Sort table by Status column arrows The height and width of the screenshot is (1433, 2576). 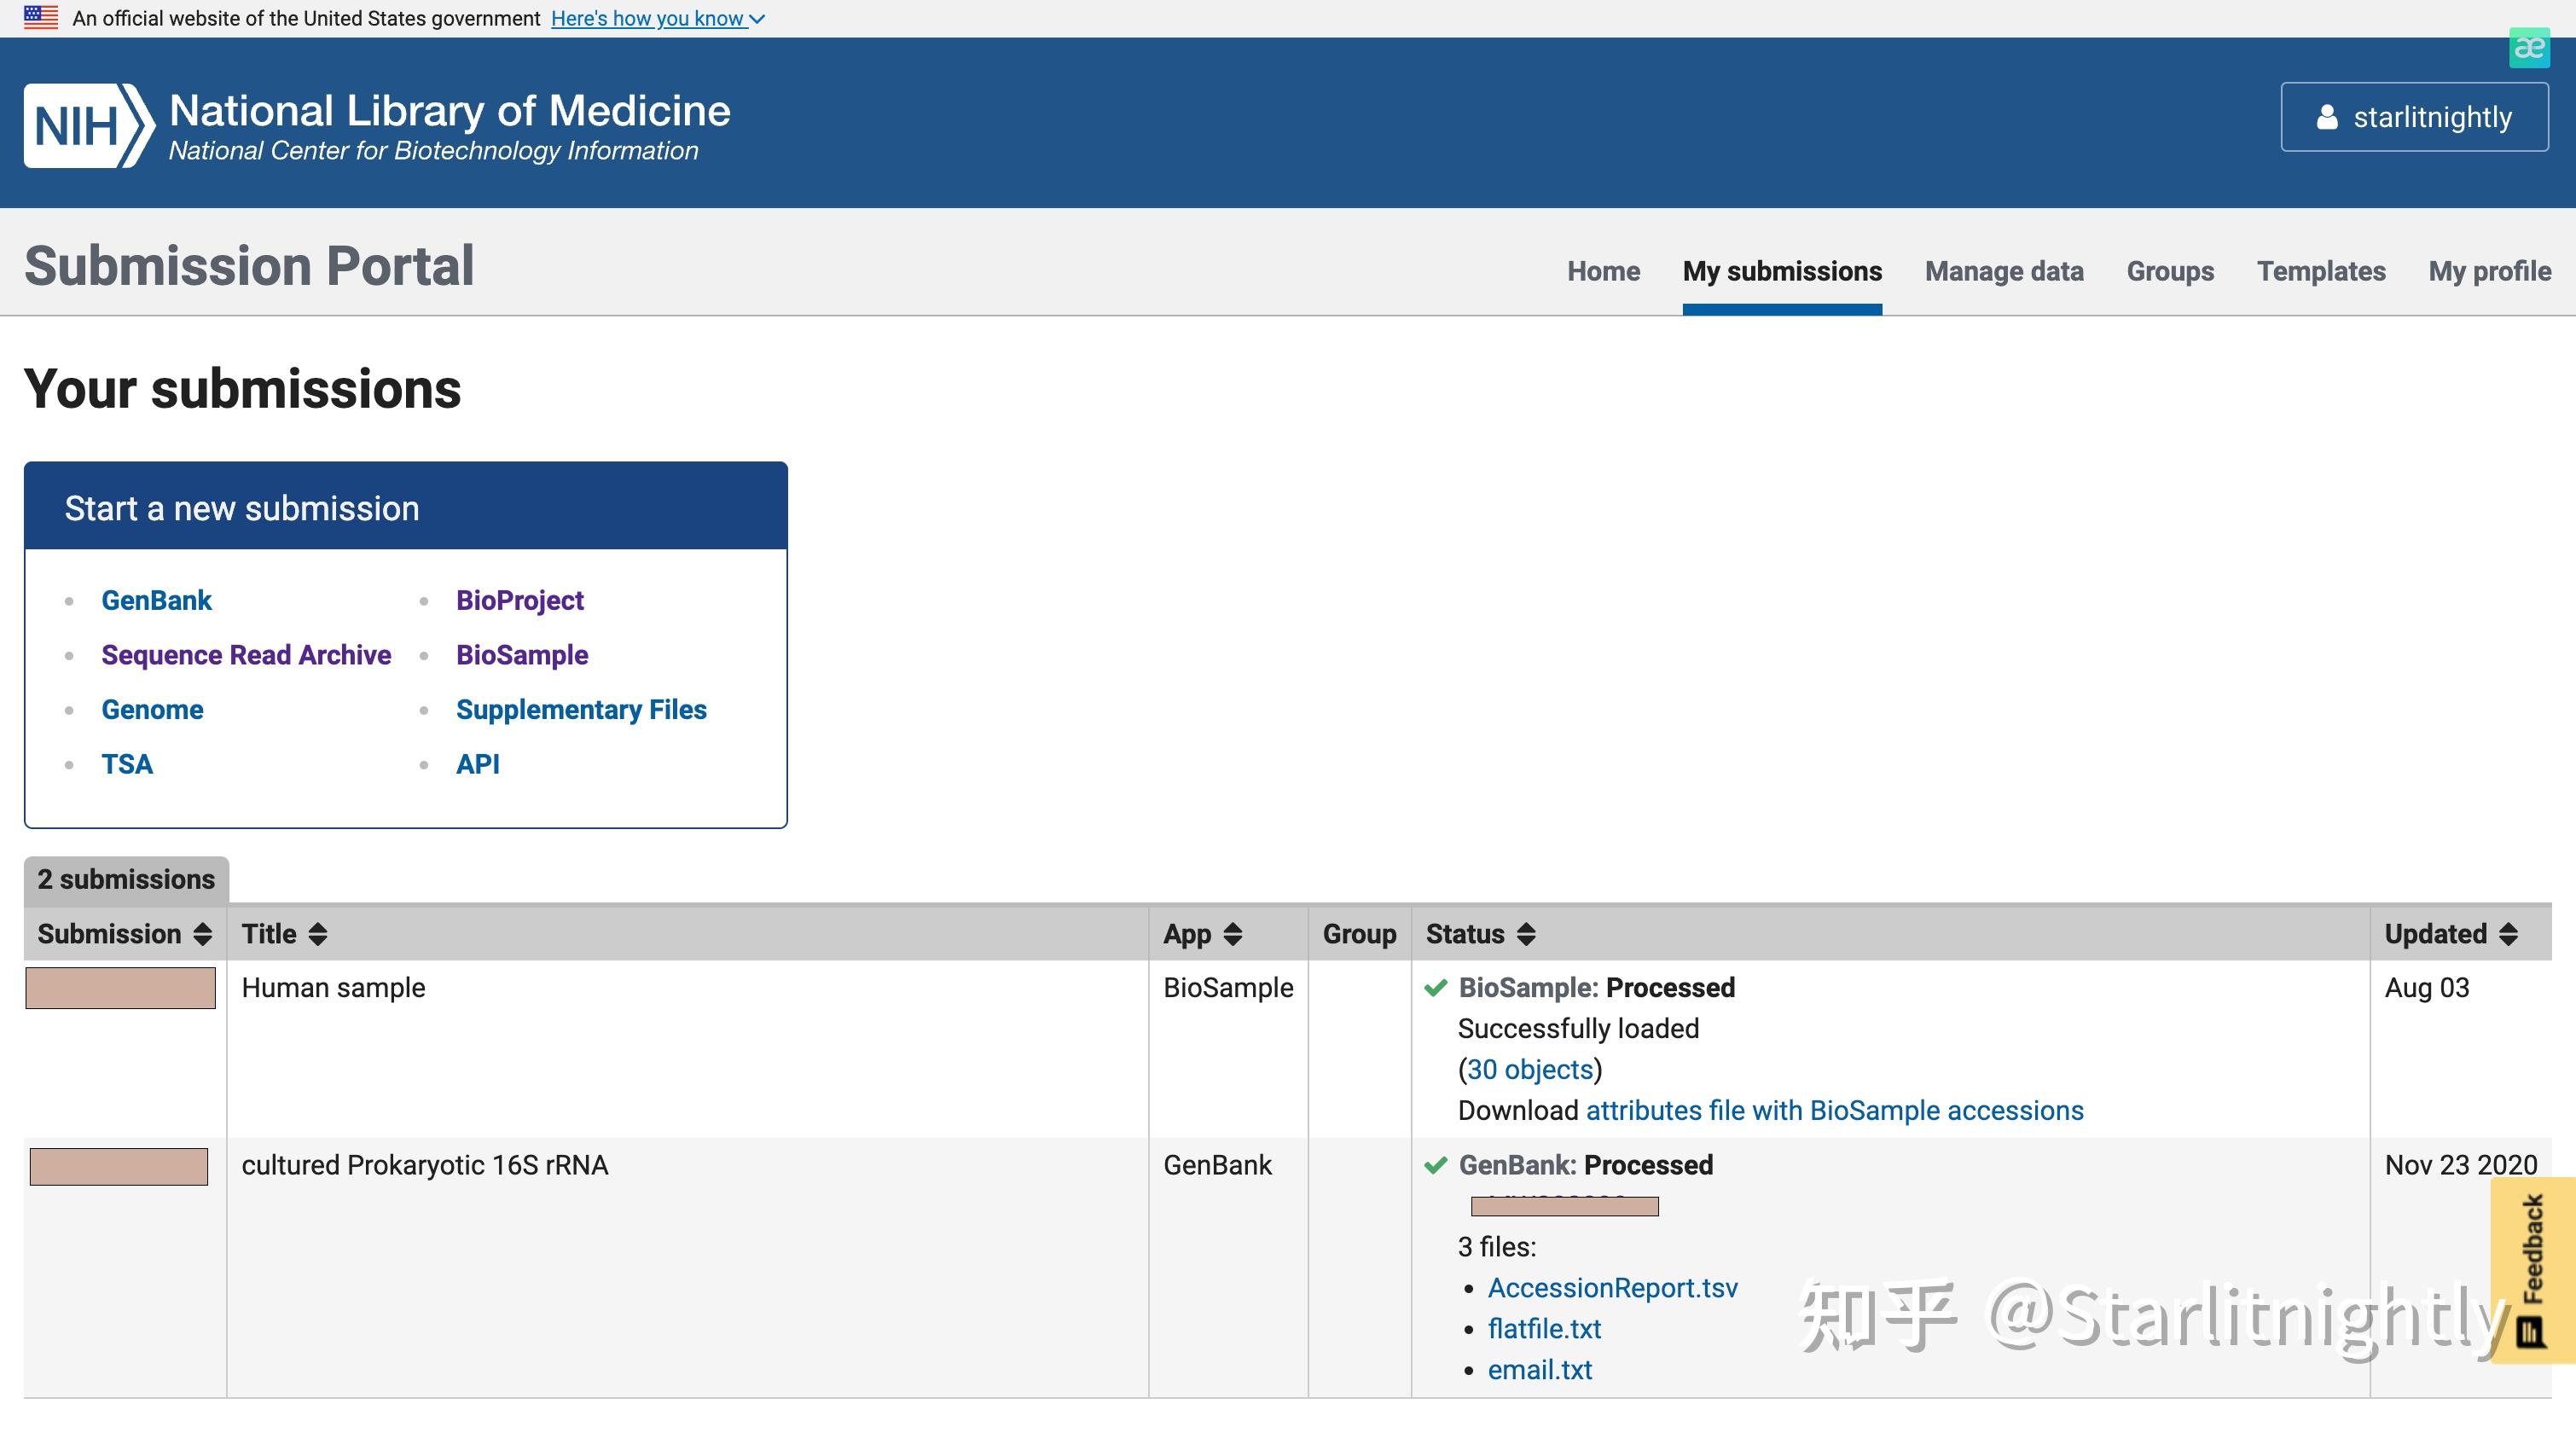coord(1526,934)
